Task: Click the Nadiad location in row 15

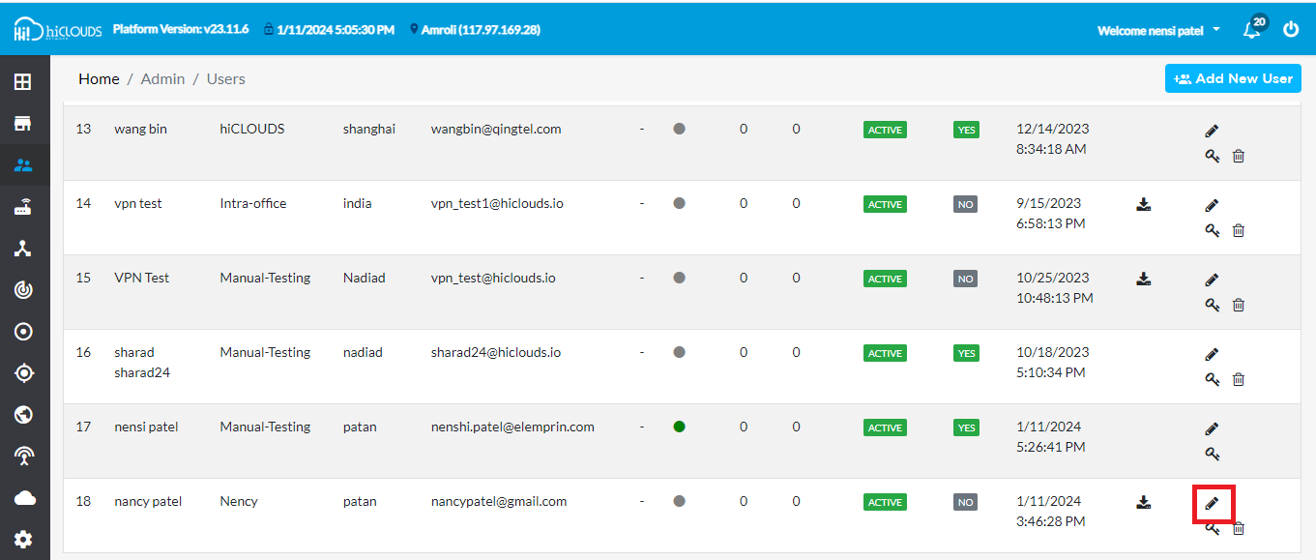Action: [364, 278]
